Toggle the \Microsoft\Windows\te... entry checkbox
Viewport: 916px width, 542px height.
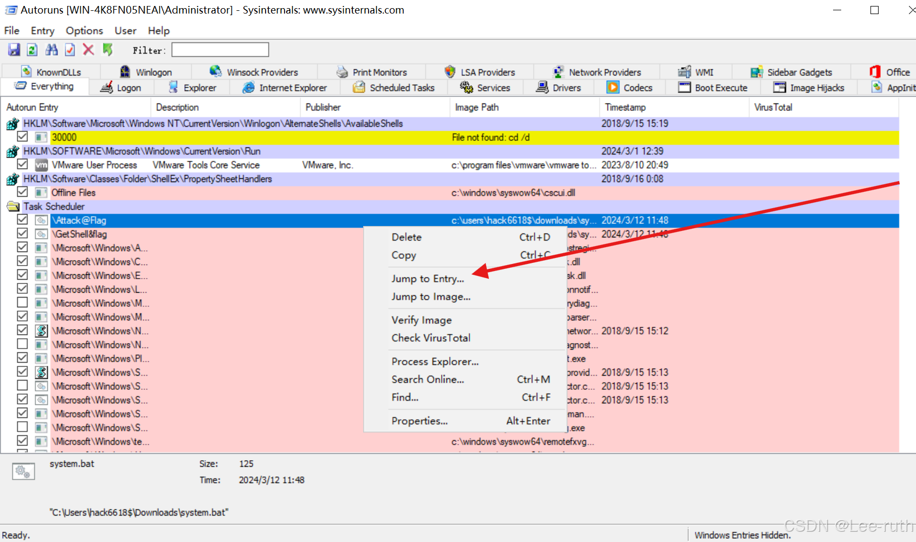click(x=22, y=441)
